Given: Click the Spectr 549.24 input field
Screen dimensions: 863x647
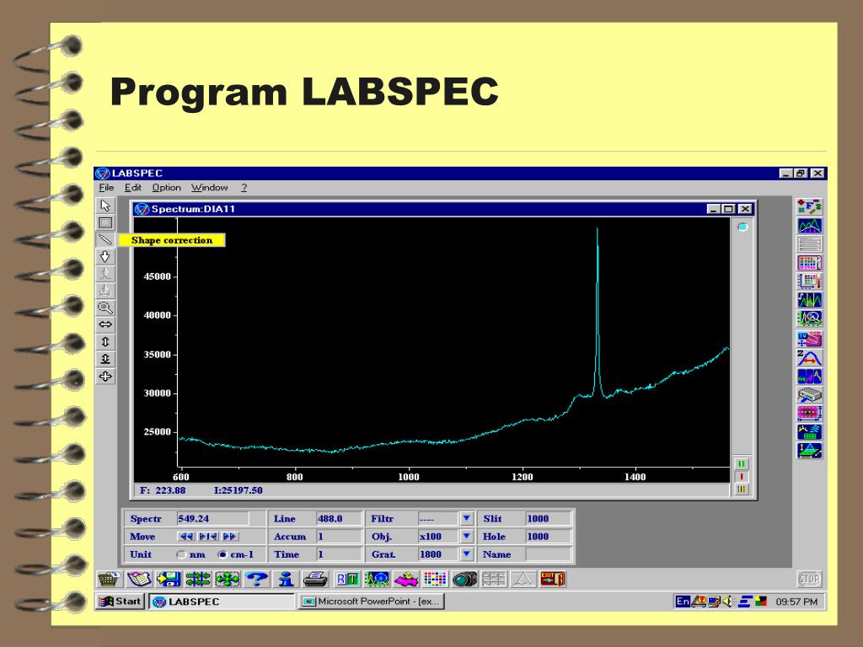Looking at the screenshot, I should (213, 518).
